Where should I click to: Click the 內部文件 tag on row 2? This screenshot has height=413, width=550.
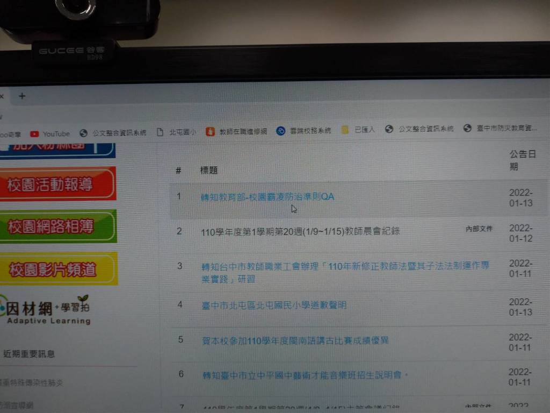479,229
